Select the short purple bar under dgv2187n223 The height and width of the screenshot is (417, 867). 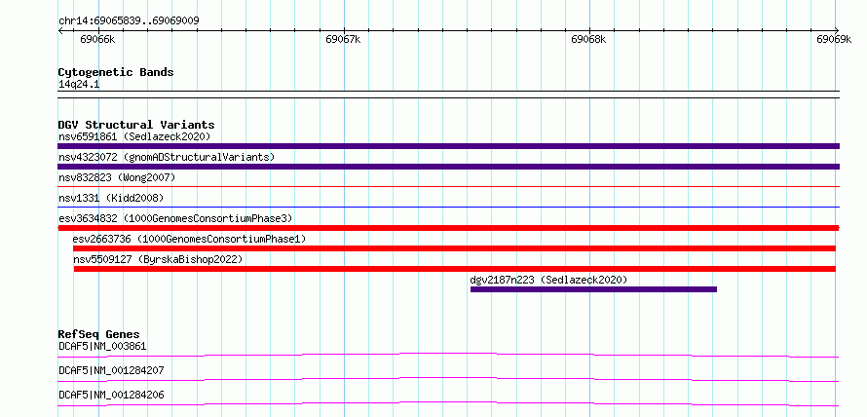coord(593,289)
